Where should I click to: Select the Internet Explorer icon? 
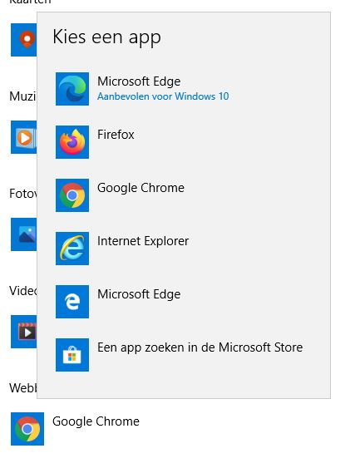tap(72, 248)
